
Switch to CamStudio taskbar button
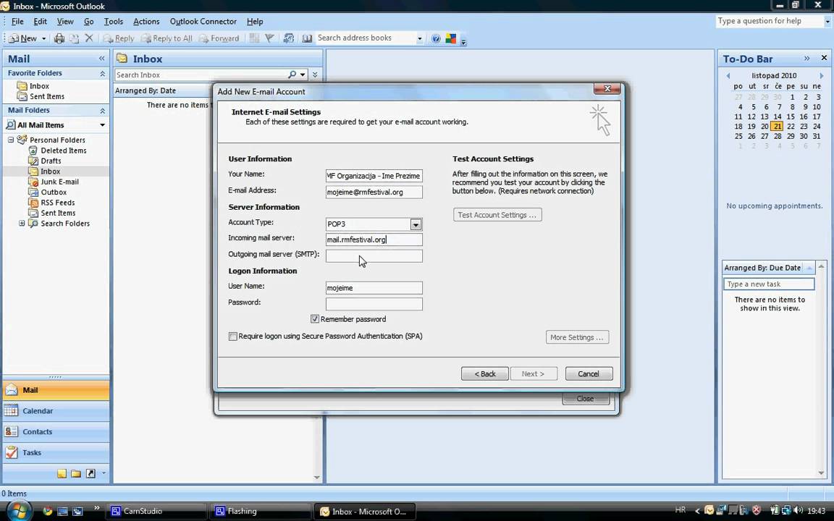(156, 511)
